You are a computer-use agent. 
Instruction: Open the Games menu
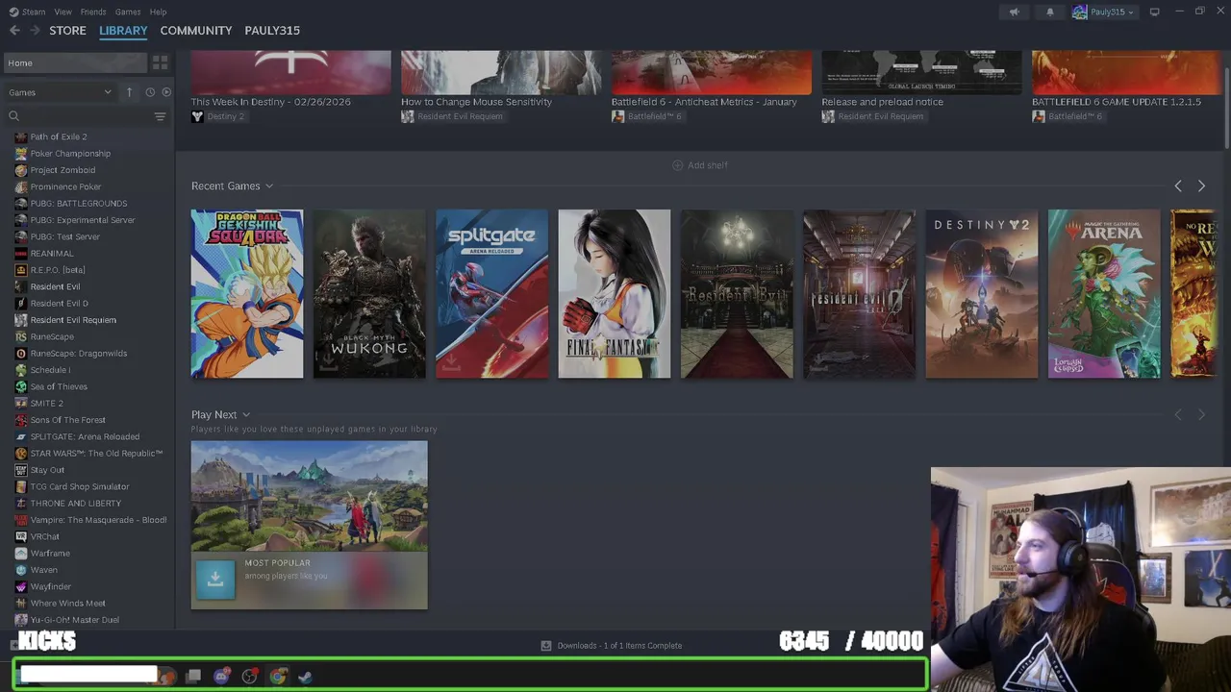128,12
